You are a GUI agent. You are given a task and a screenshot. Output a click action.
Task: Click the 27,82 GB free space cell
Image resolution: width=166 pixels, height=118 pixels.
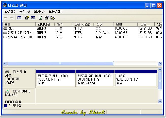pyautogui.click(x=145, y=33)
